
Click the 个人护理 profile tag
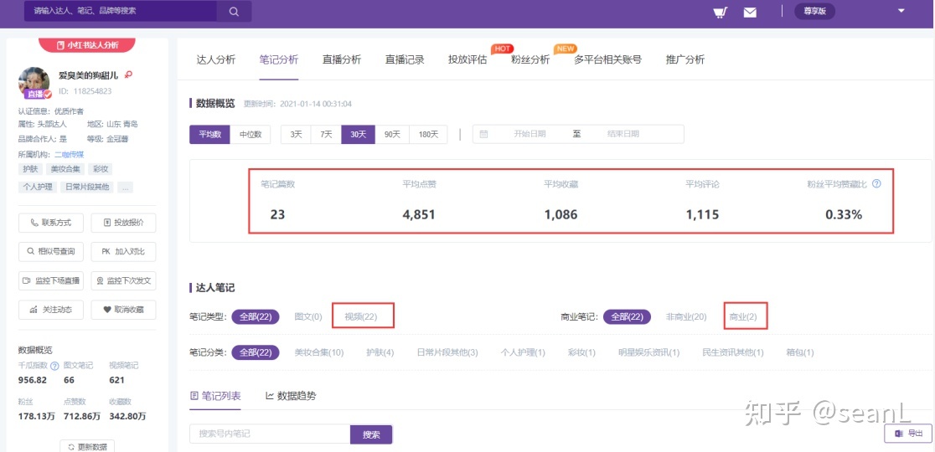(x=38, y=187)
